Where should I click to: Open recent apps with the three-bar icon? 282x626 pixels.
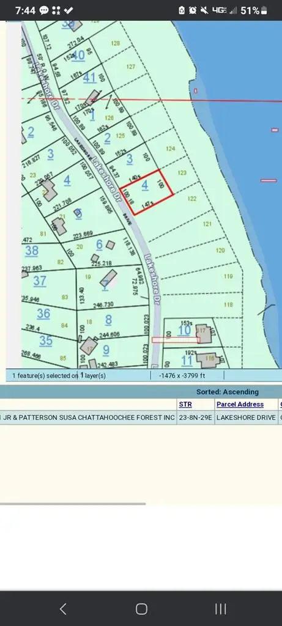point(220,609)
